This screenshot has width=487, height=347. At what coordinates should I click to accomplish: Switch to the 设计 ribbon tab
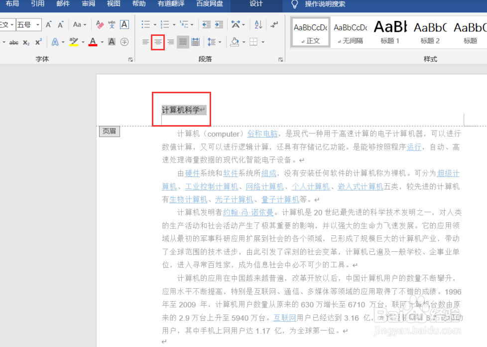[255, 6]
